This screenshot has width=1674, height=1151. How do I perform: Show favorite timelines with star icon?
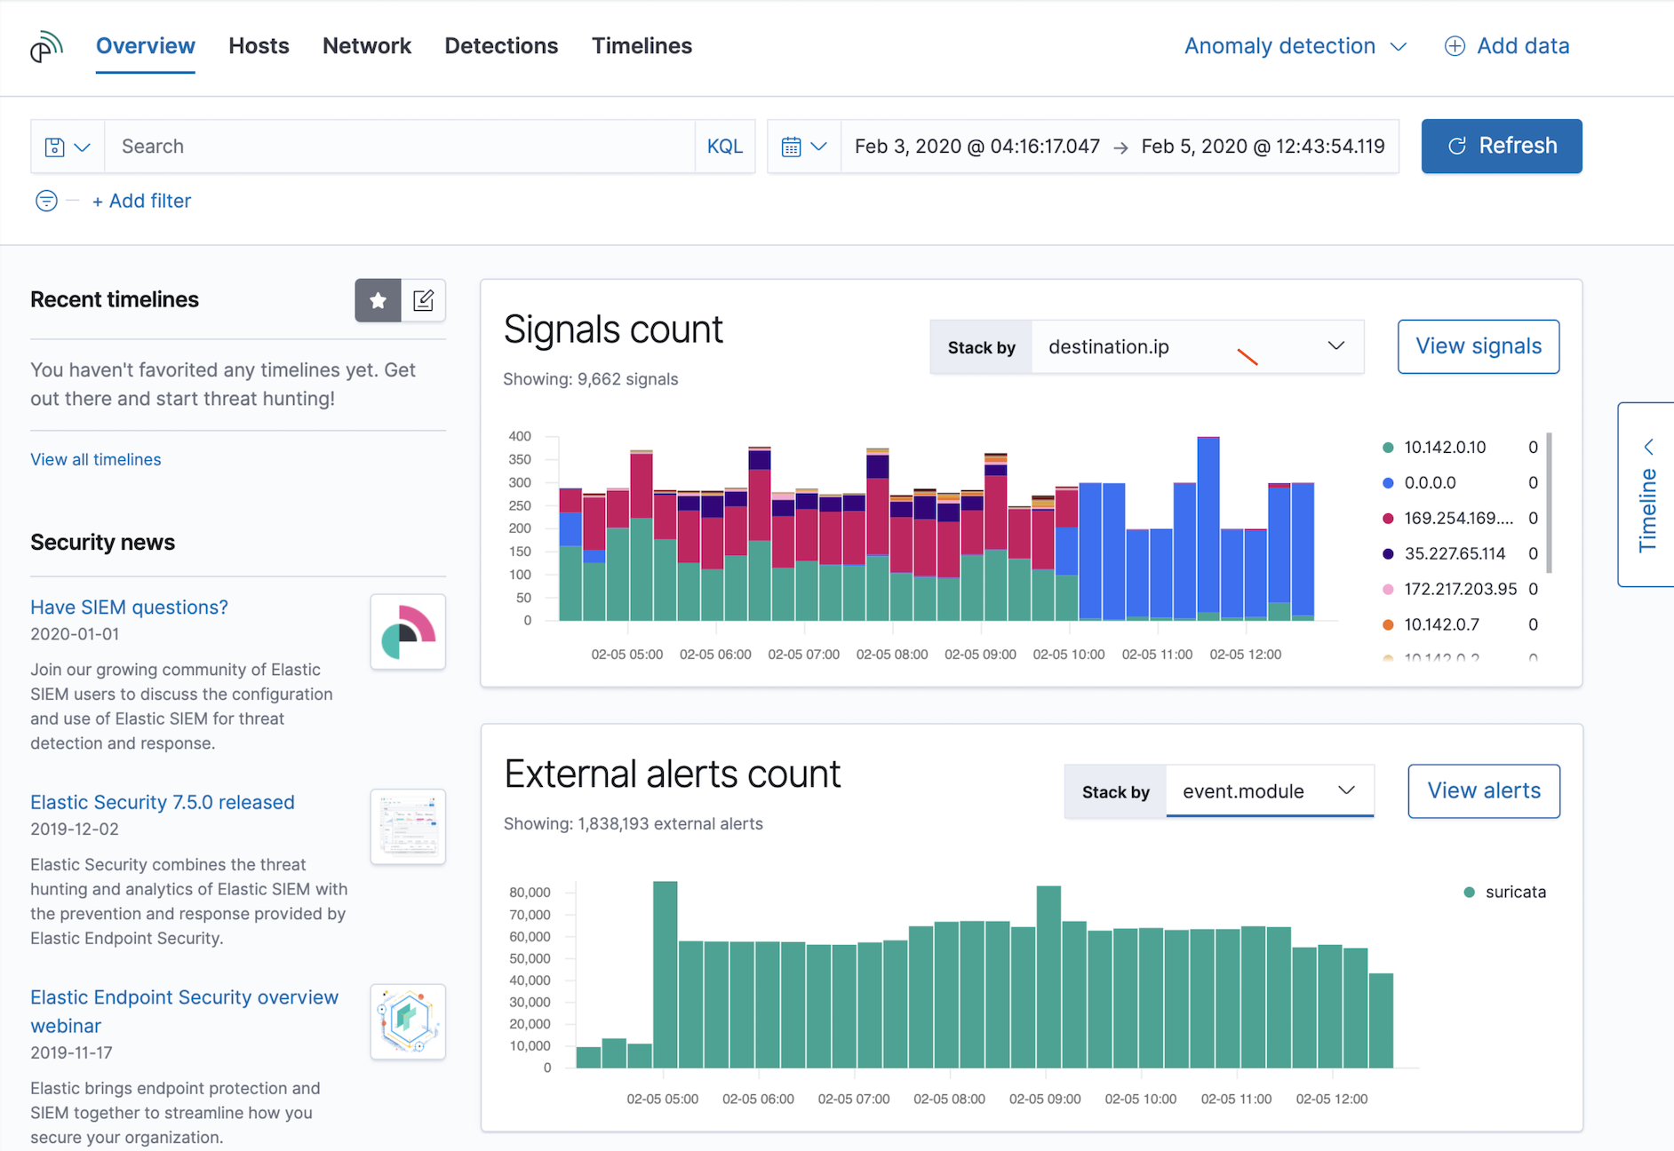pos(378,300)
